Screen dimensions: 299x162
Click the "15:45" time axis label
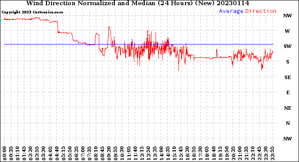[181, 153]
